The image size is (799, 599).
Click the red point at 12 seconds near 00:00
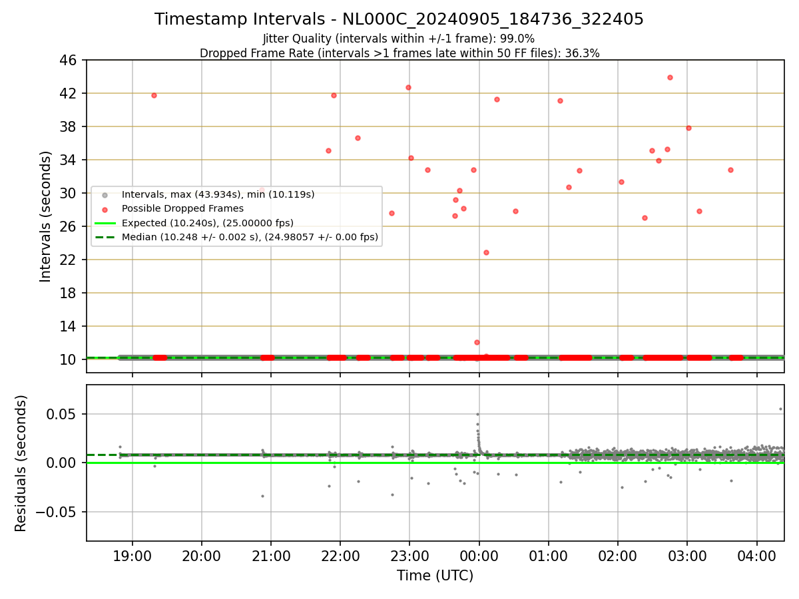click(477, 342)
